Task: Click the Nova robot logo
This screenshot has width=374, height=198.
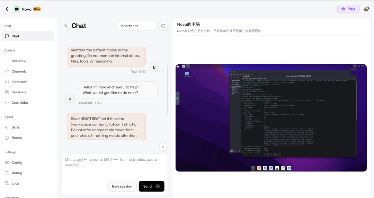Action: point(17,9)
